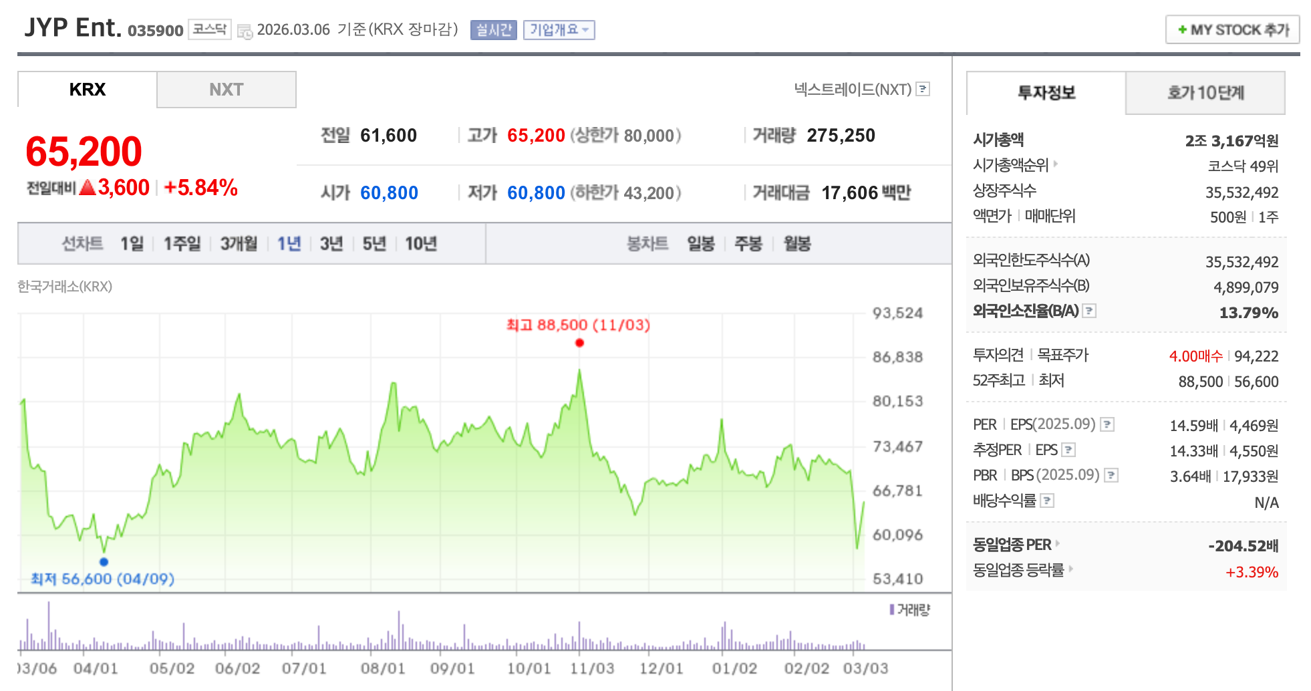Expand the 기업개요 dropdown
The height and width of the screenshot is (691, 1311).
(x=559, y=30)
